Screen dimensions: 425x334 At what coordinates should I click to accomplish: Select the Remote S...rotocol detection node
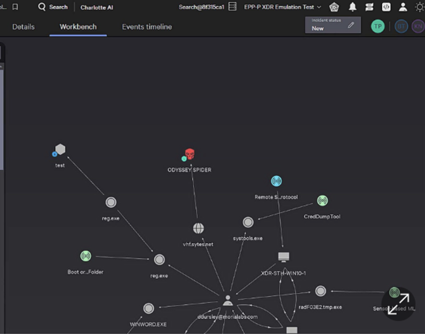276,181
